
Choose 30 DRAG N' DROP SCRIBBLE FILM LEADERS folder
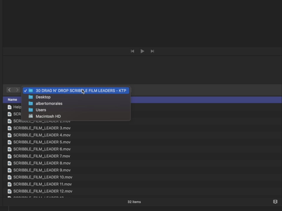81,91
